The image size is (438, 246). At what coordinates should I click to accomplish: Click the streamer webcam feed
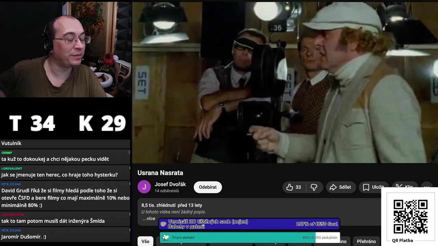[x=65, y=50]
